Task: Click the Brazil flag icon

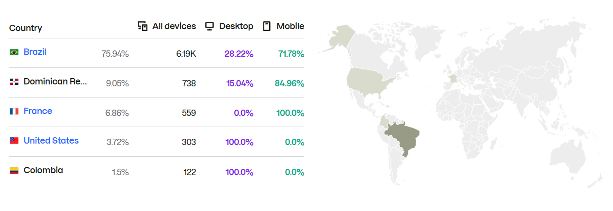Action: [x=14, y=52]
